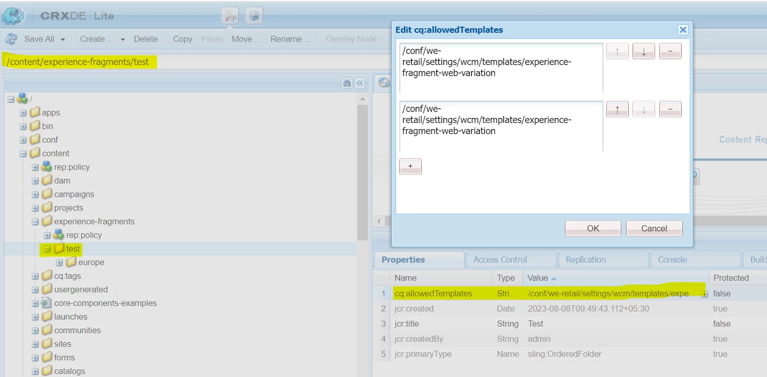Collapse the test folder node
Screen dimensions: 767x377
tap(47, 248)
